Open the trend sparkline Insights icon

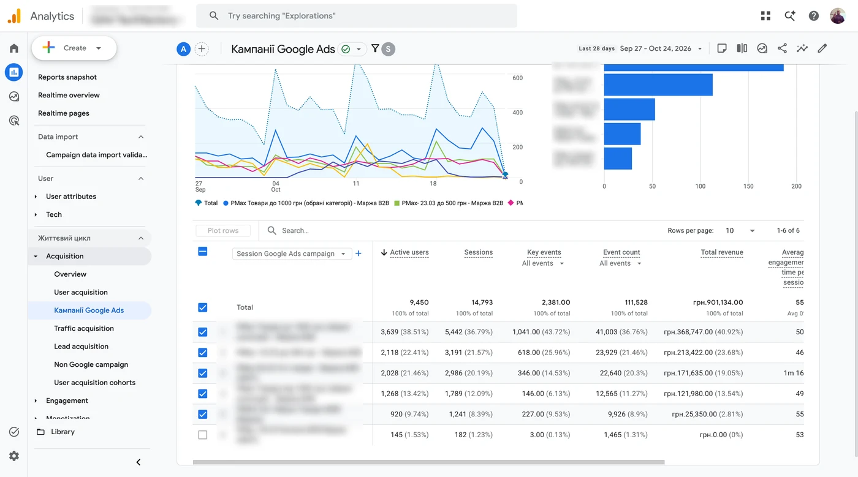pyautogui.click(x=802, y=48)
